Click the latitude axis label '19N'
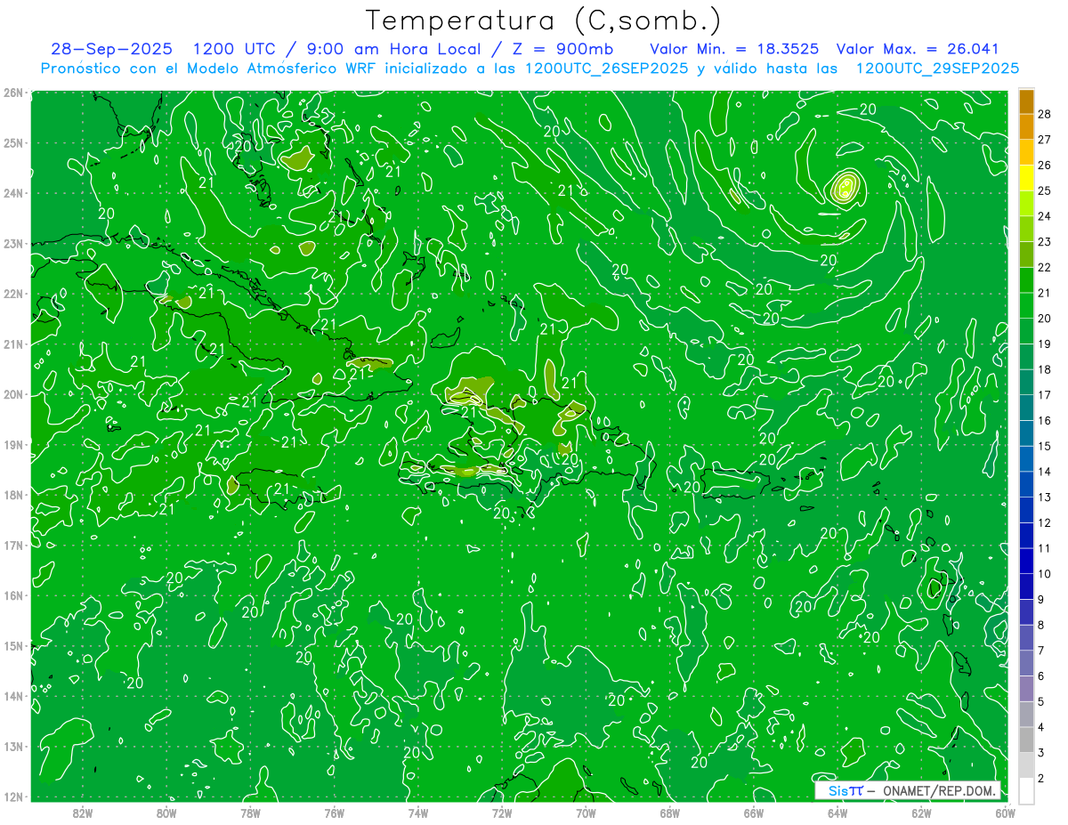This screenshot has width=1068, height=825. tap(13, 444)
